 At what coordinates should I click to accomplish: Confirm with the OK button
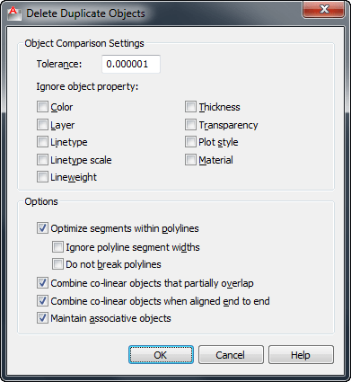161,355
